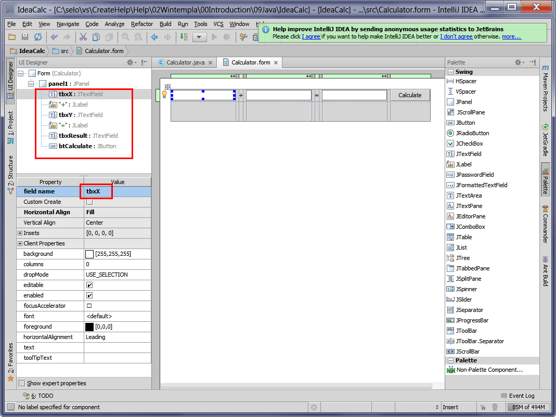
Task: Select the HSpacer palette component
Action: point(467,81)
